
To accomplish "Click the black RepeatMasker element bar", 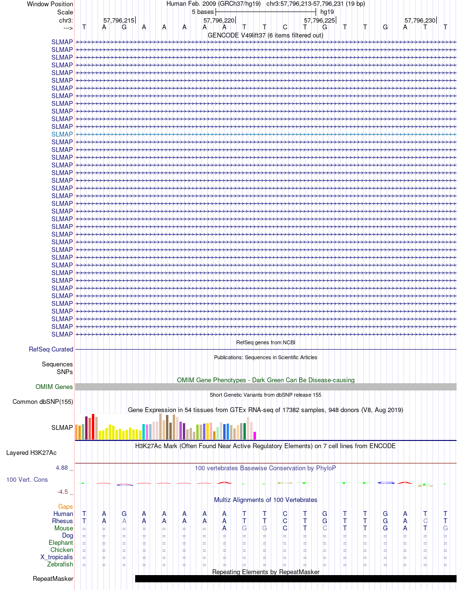I will (295, 578).
